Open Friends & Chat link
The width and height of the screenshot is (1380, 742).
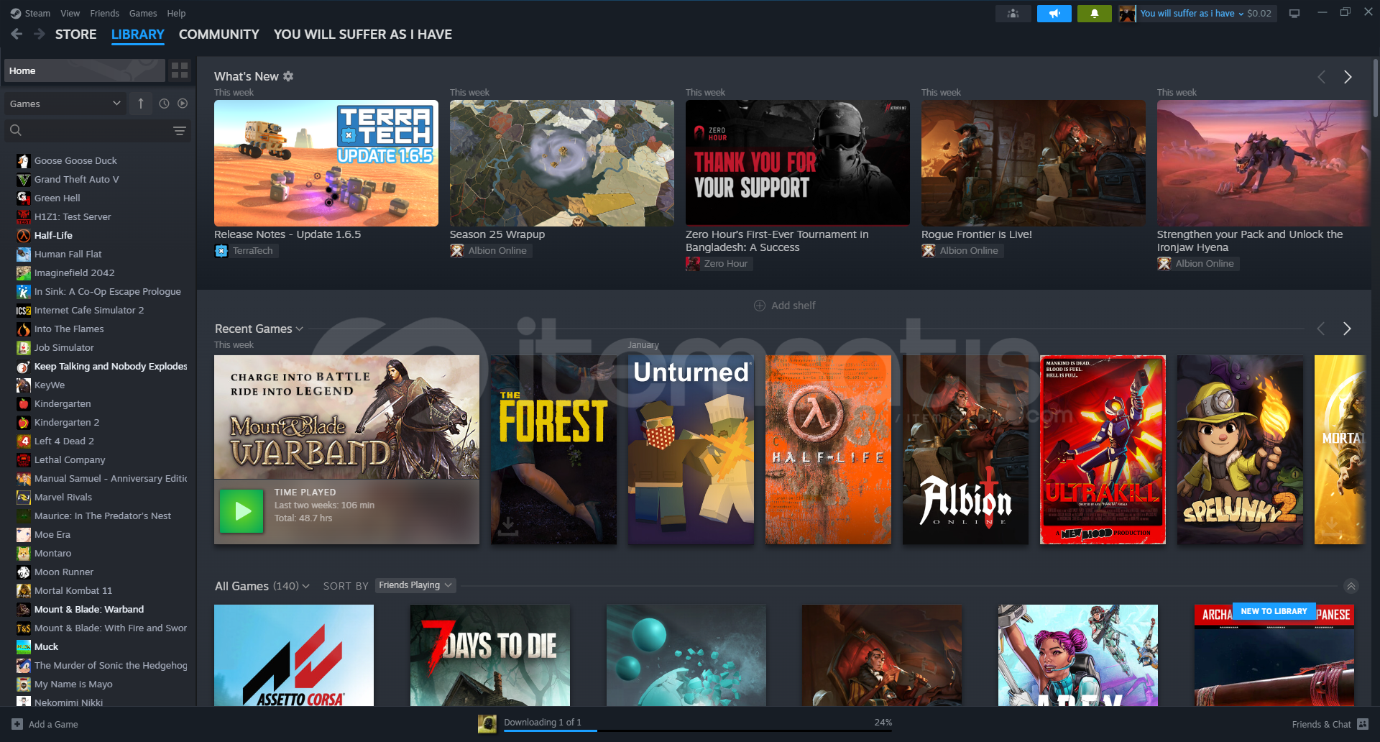coord(1321,724)
